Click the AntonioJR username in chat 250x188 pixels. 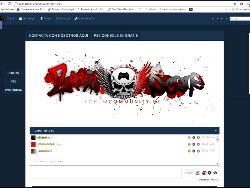click(x=46, y=151)
